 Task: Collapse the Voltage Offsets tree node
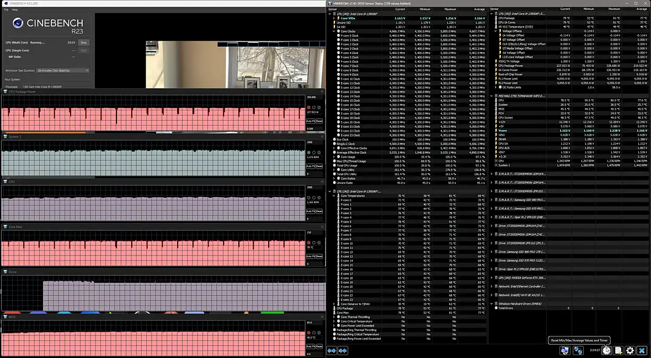[x=496, y=31]
